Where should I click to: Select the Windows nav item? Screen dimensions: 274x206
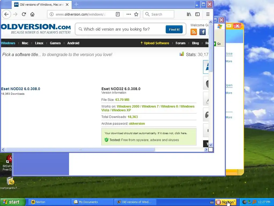coord(8,43)
